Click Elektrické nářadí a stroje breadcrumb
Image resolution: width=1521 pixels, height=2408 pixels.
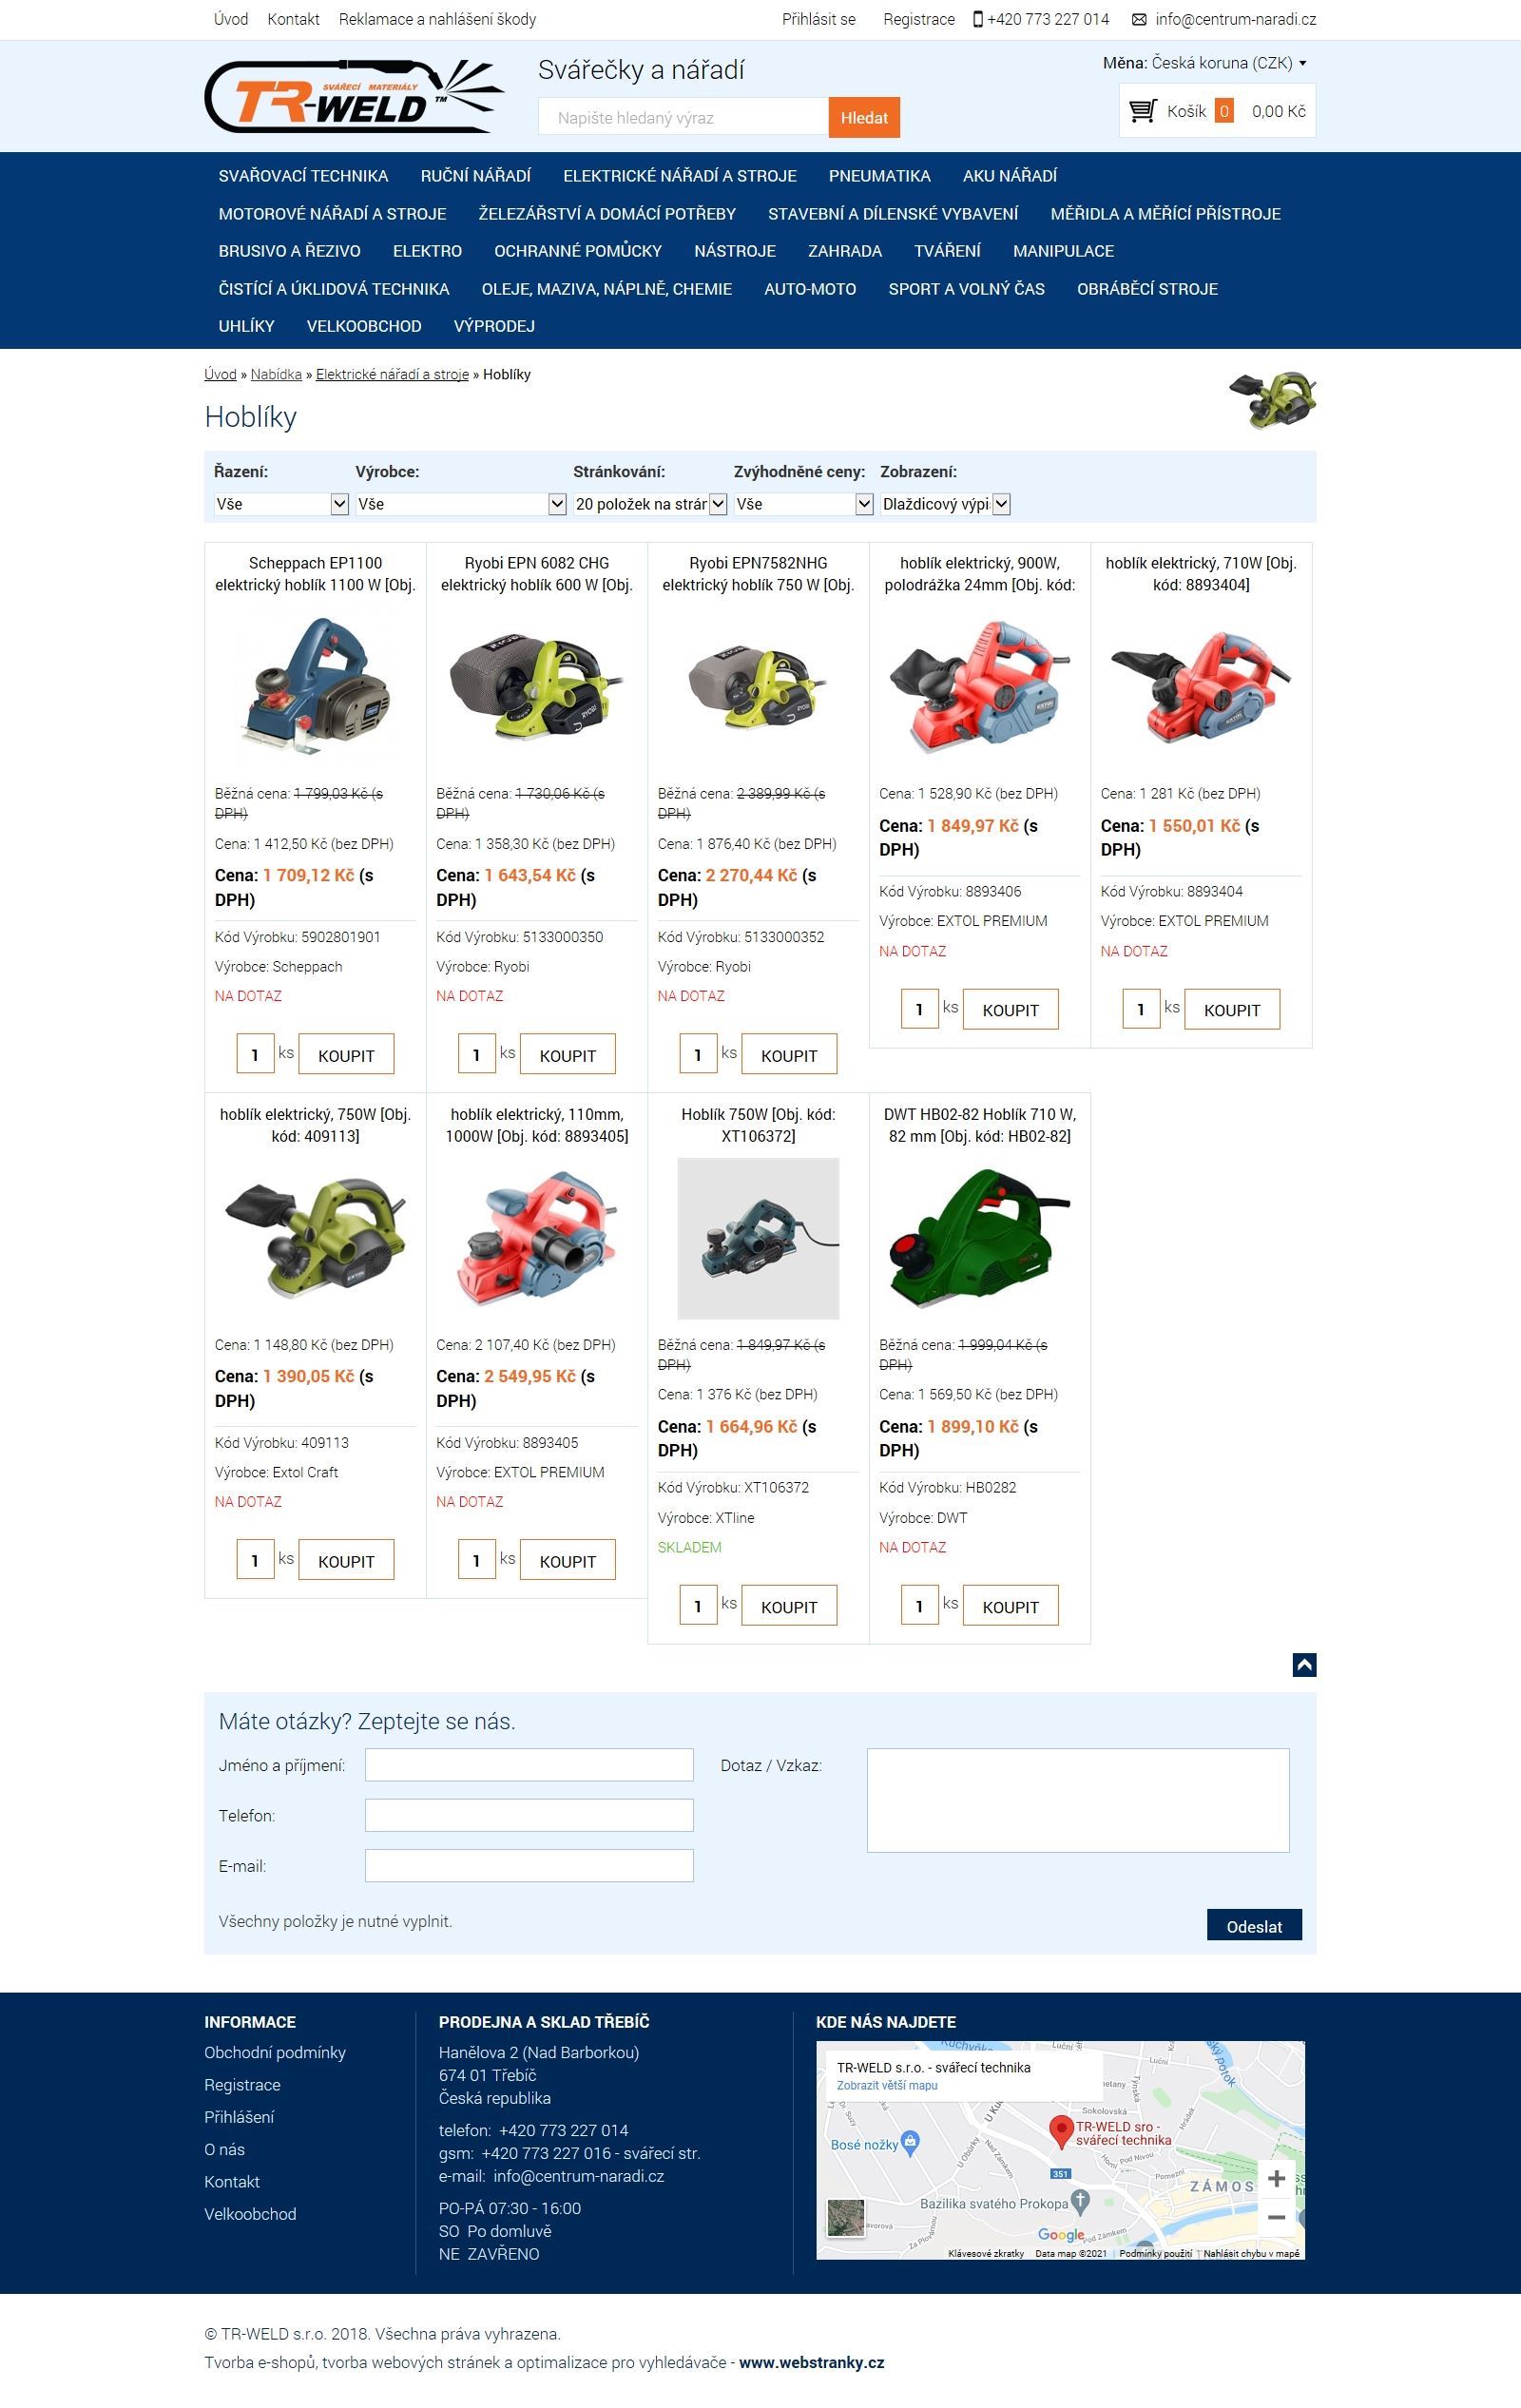coord(392,375)
